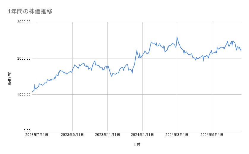Click the line's low point in early April 2024
The image size is (249, 154).
coord(195,60)
